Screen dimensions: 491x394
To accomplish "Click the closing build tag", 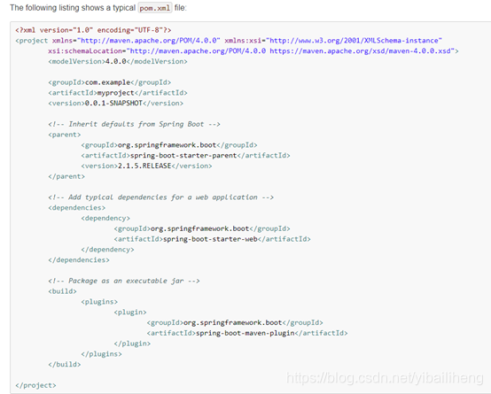I will click(65, 364).
